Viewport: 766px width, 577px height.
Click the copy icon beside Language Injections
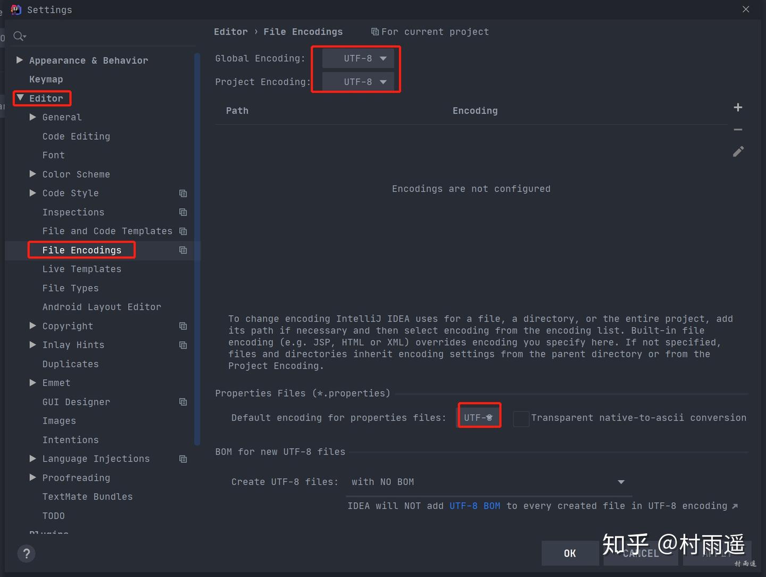183,459
